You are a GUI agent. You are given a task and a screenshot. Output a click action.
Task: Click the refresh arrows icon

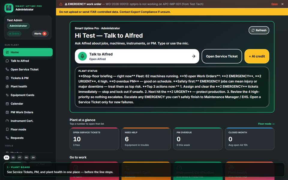pyautogui.click(x=253, y=30)
